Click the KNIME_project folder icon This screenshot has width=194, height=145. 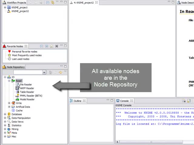(x=9, y=7)
